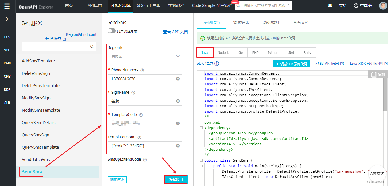Toggle 只看必填参数 switch

(112, 31)
